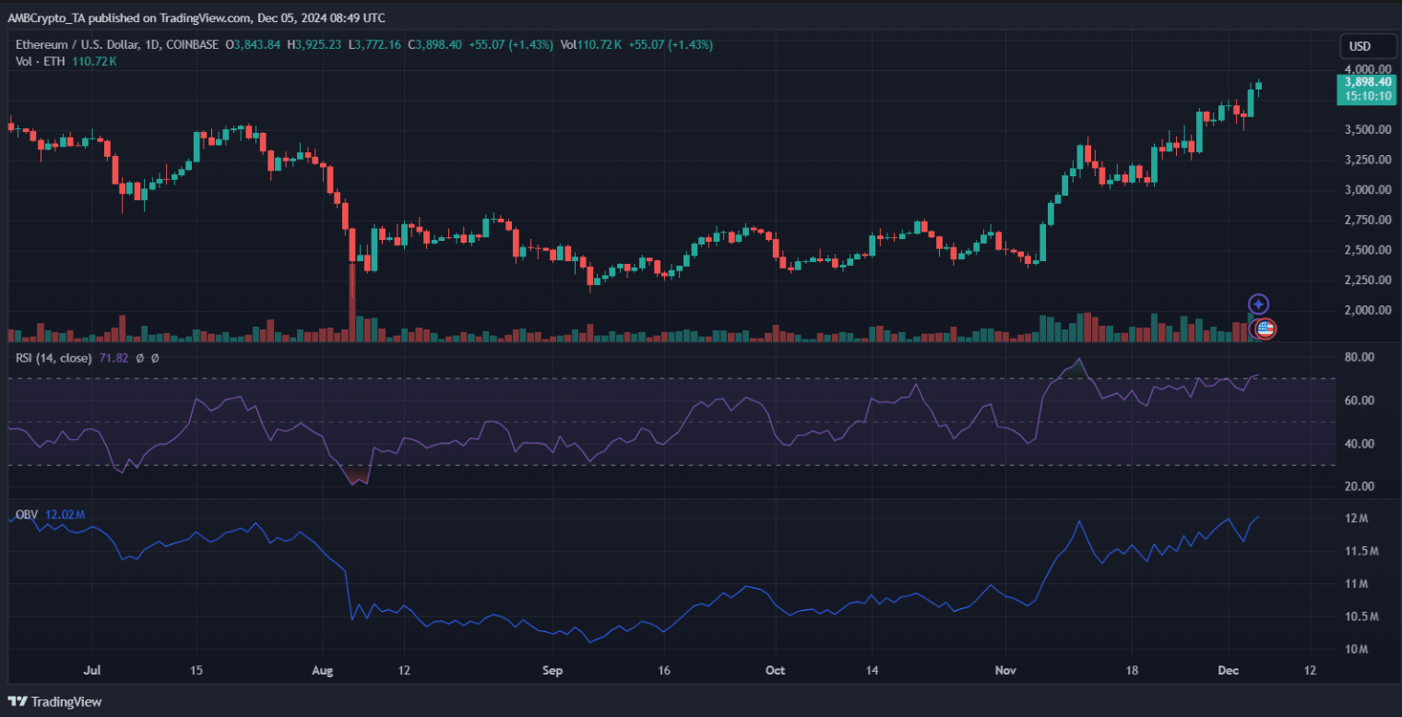Click the Oct date label on time axis

775,670
